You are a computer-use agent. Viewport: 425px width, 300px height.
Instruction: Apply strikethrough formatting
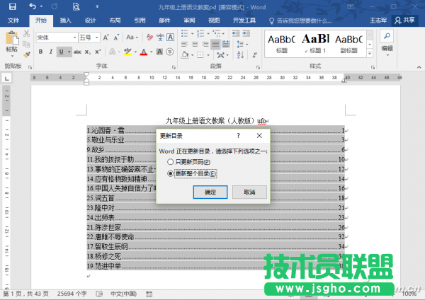(x=77, y=52)
